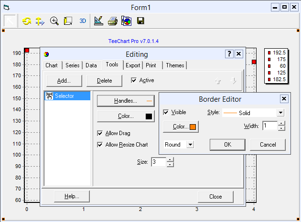Click the red data point near 190
The image size is (301, 222).
click(27, 50)
